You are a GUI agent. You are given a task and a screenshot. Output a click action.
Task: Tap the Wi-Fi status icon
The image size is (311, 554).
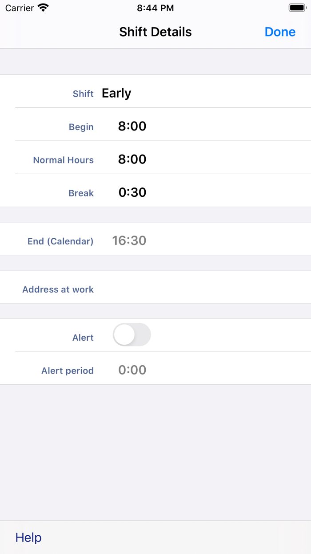click(43, 8)
